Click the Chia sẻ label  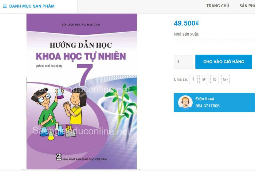point(181,80)
